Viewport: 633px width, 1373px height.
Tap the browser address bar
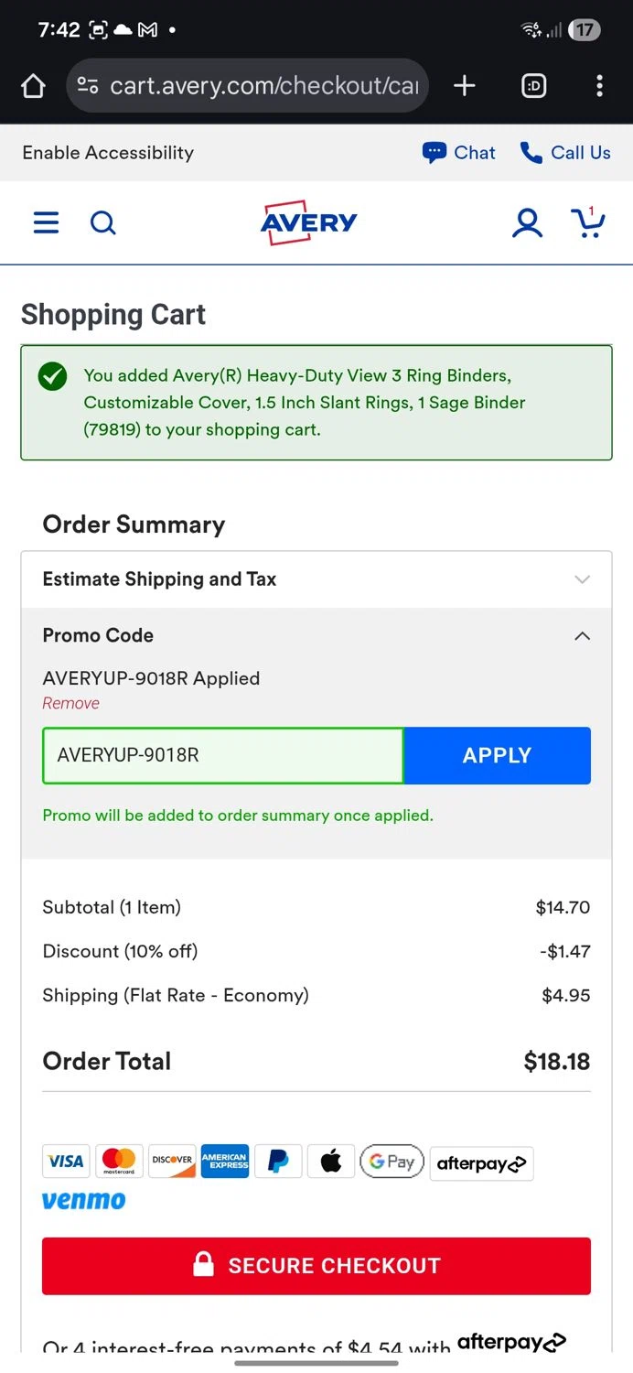coord(247,86)
